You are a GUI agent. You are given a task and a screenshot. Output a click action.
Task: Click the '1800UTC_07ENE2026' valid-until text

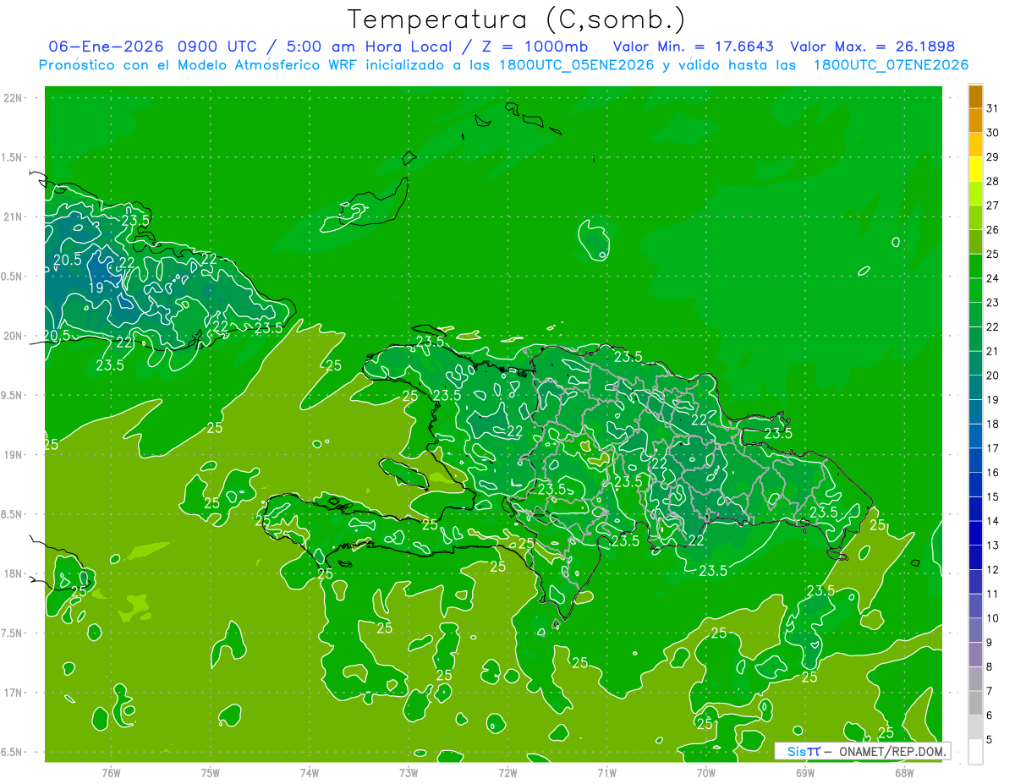(891, 65)
